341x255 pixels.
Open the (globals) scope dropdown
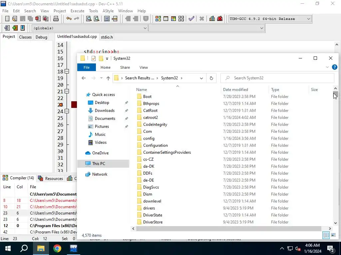(x=145, y=28)
